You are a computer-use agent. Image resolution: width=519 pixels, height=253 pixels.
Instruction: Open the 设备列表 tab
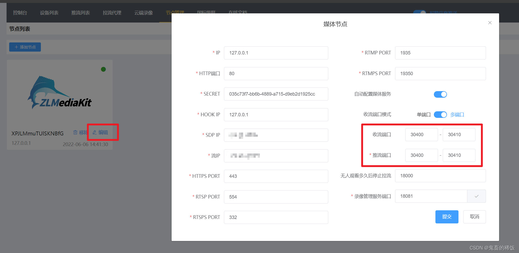pos(49,13)
